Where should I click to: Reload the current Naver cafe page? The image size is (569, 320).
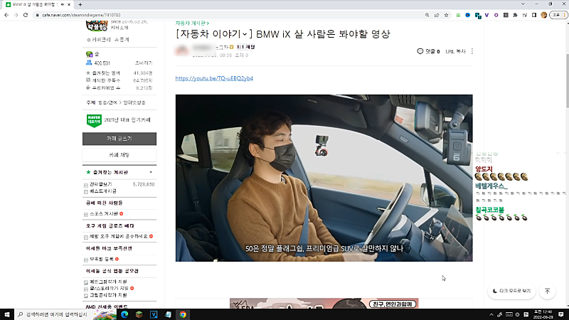[x=26, y=15]
